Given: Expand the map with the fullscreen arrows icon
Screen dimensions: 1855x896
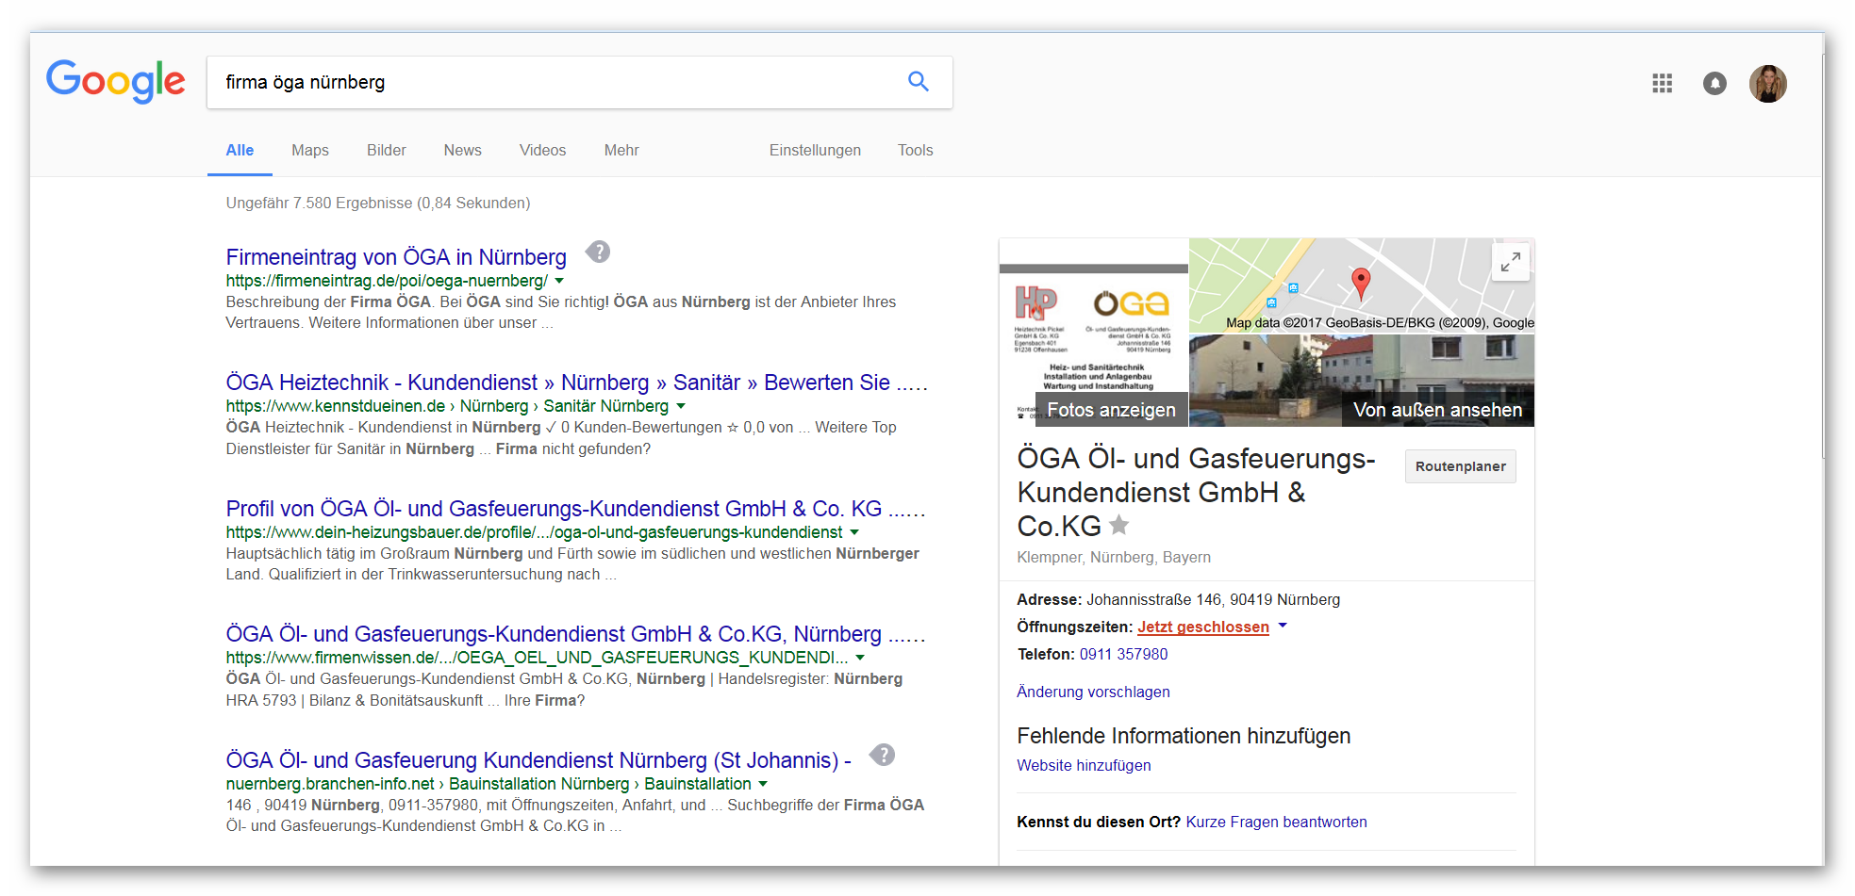Looking at the screenshot, I should coord(1510,262).
